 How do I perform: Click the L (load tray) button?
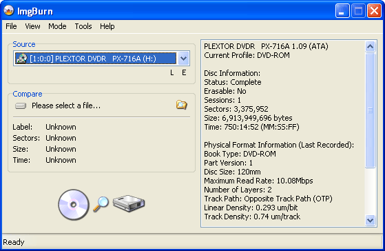(172, 72)
